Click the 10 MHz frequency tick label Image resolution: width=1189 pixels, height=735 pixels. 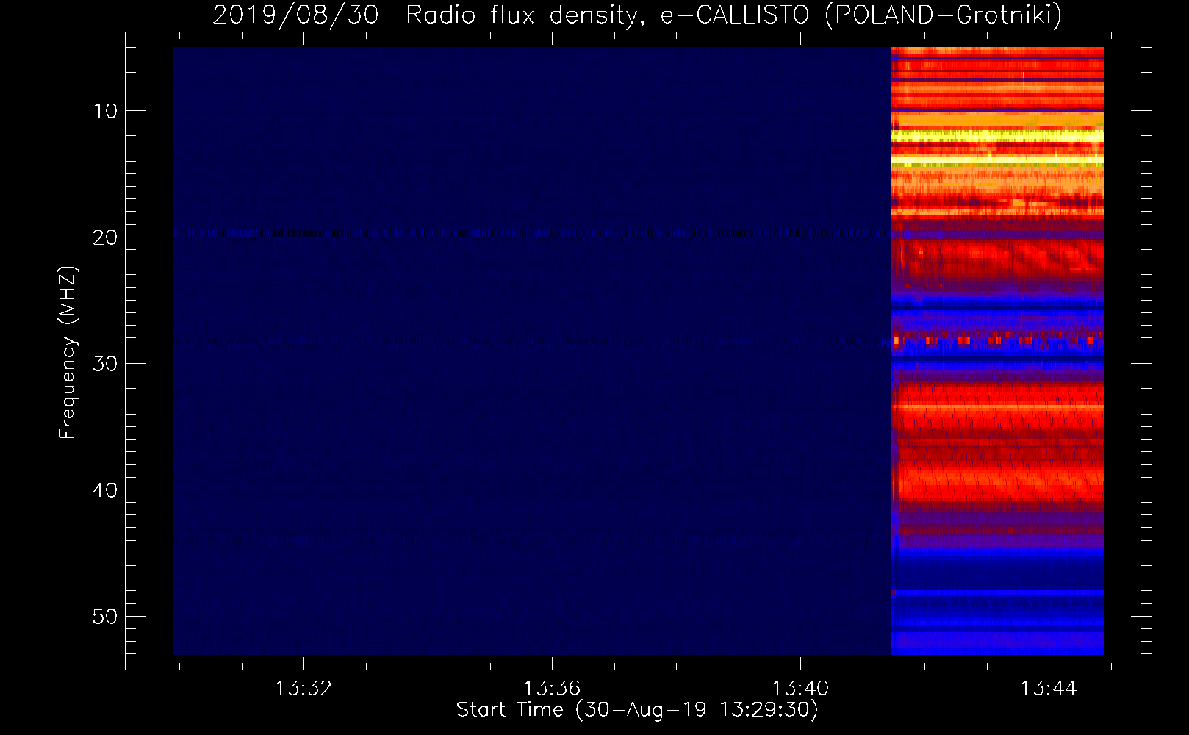106,111
